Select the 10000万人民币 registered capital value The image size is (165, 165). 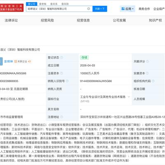(x=90, y=73)
